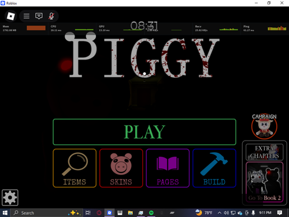Click the Recv network stat
289x217 pixels.
216,28
